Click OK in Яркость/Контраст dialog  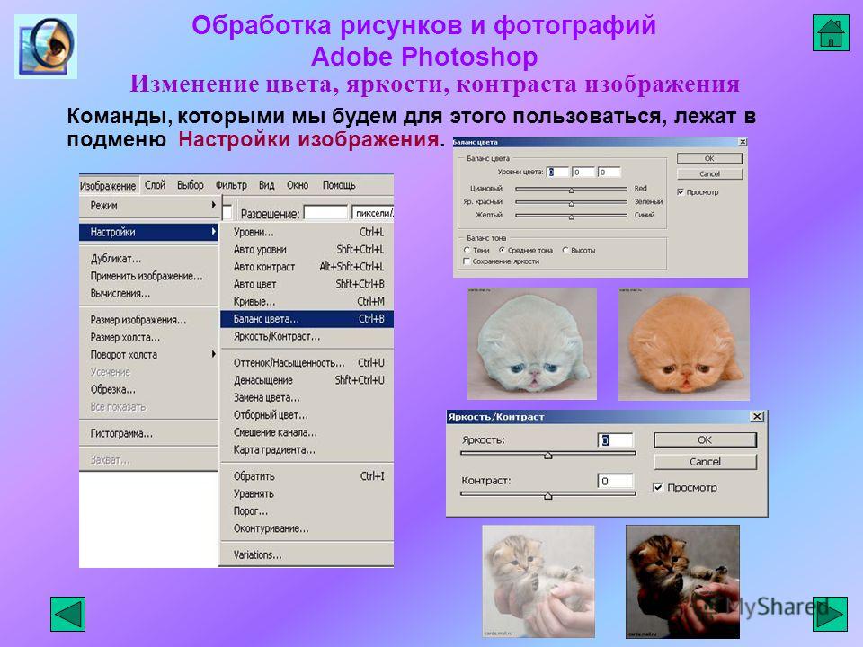click(x=705, y=439)
